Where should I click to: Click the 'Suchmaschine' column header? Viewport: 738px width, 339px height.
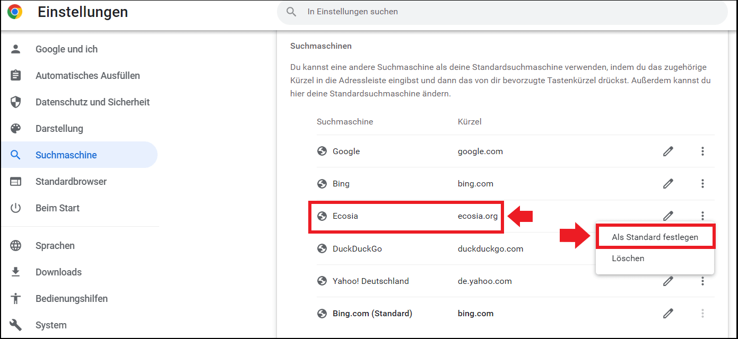[x=345, y=122]
